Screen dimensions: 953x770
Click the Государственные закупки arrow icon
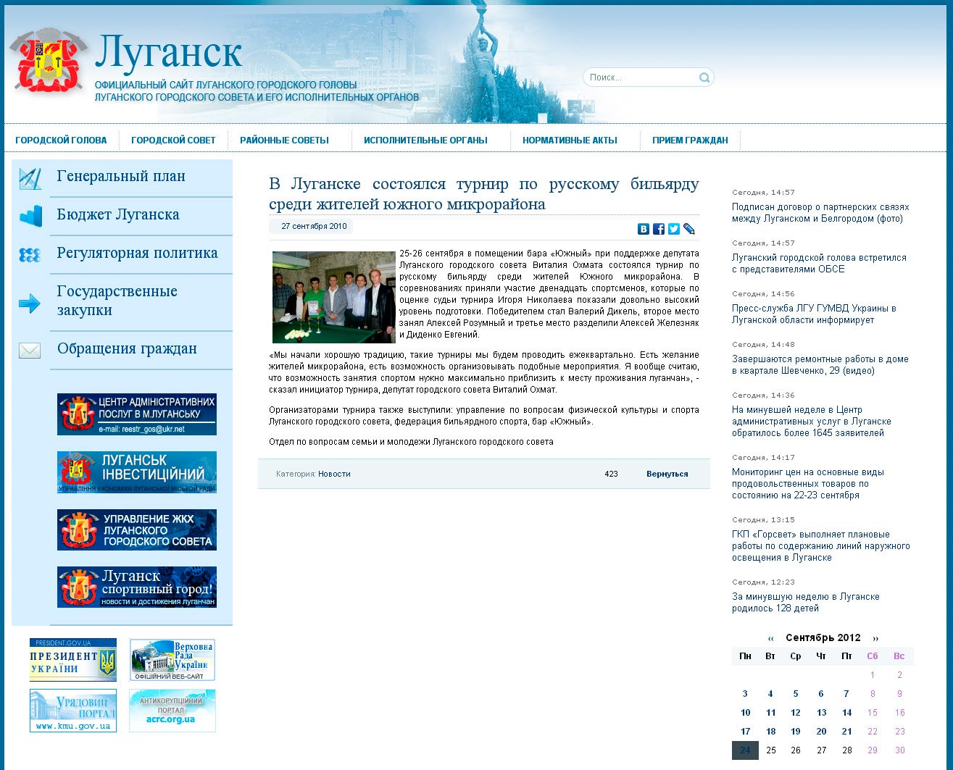(x=30, y=304)
